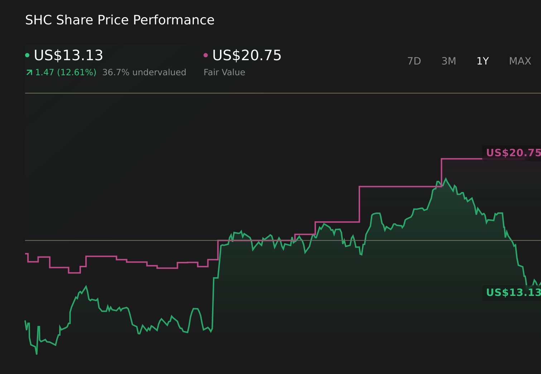Select the pink Fair Value legend dot
The width and height of the screenshot is (541, 374).
point(205,55)
